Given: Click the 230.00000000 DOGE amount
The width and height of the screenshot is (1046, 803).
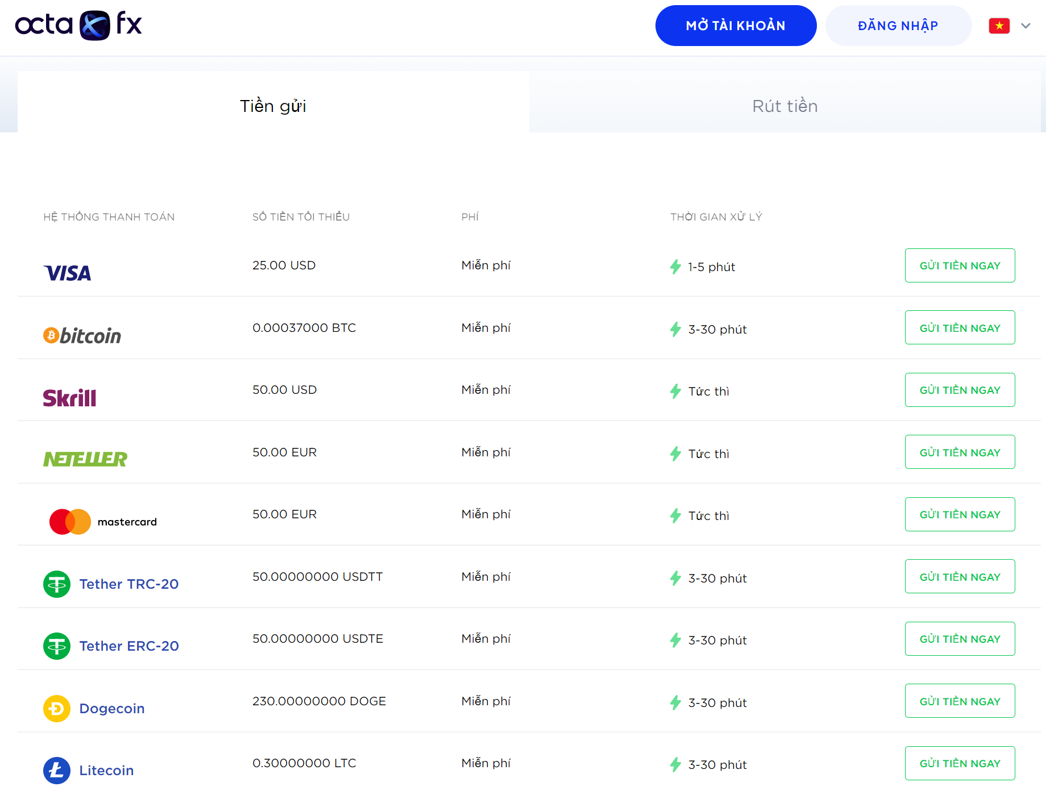Looking at the screenshot, I should [x=319, y=701].
